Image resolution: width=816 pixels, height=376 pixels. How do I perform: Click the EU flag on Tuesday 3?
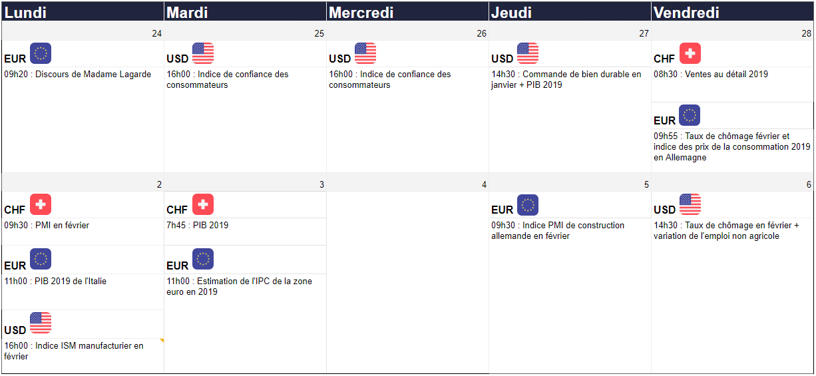[x=203, y=260]
